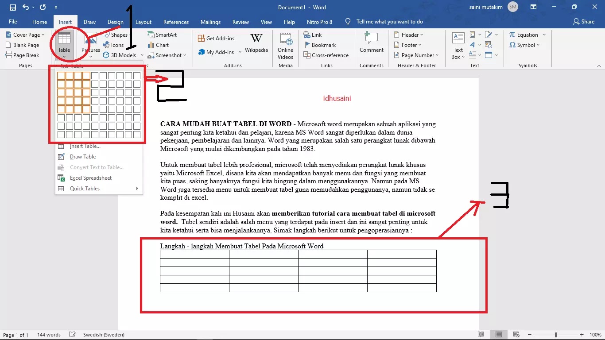Image resolution: width=605 pixels, height=340 pixels.
Task: Switch to the View tab
Action: [x=266, y=22]
